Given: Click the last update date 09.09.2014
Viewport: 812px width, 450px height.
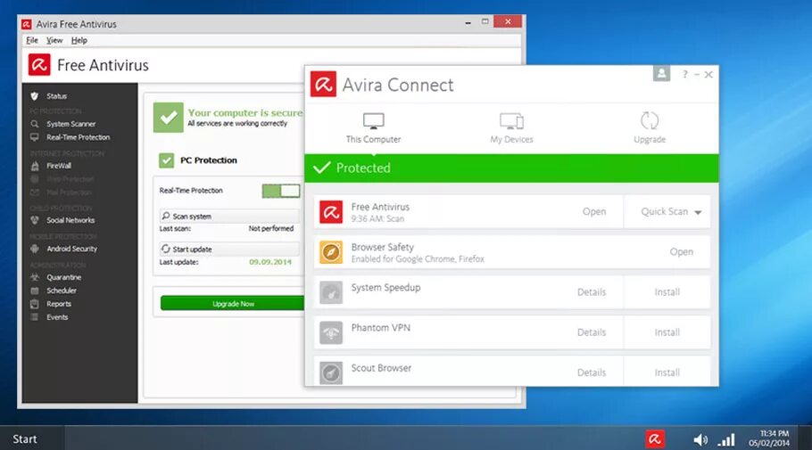Looking at the screenshot, I should (x=270, y=262).
